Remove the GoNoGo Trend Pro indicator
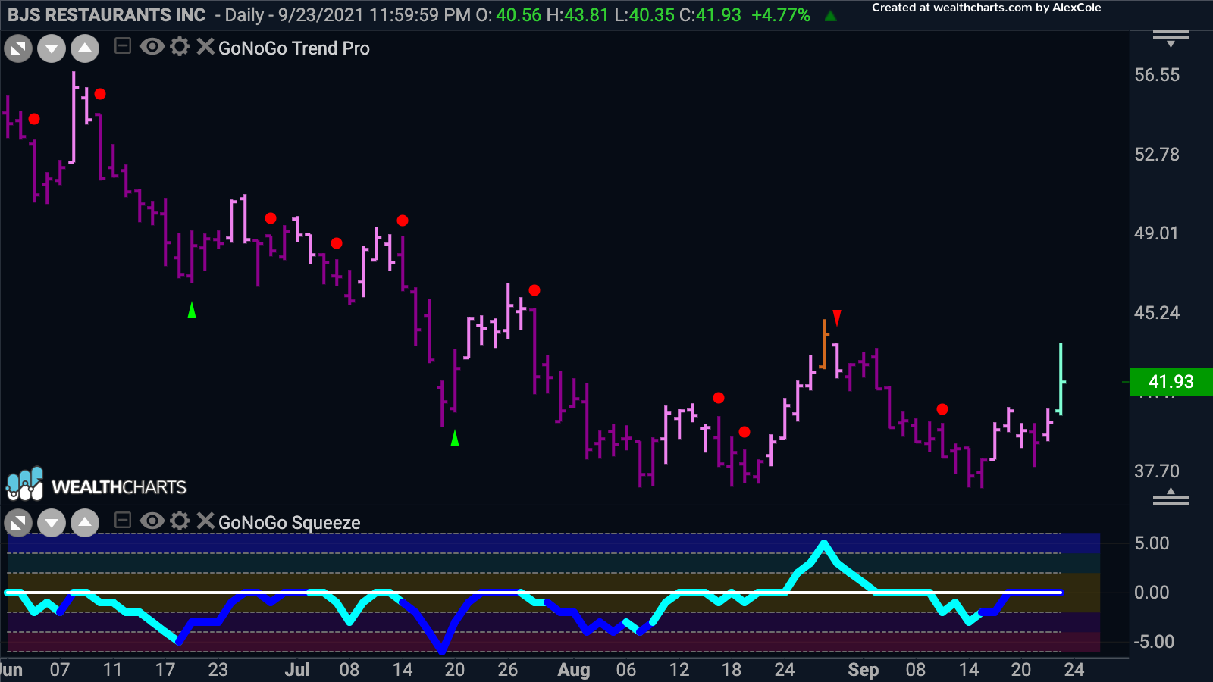The image size is (1213, 682). point(205,47)
